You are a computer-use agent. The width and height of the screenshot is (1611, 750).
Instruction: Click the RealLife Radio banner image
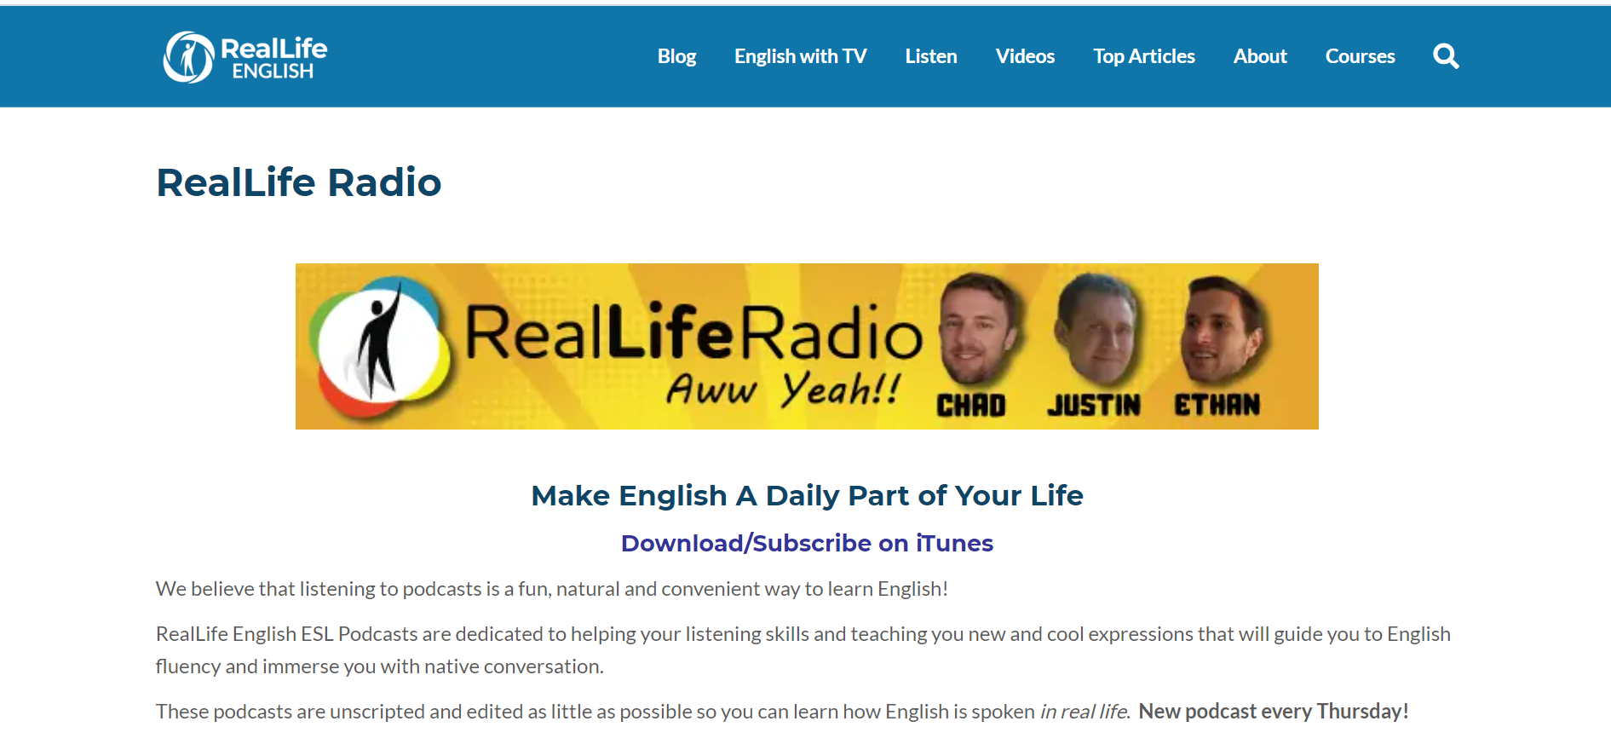tap(807, 346)
